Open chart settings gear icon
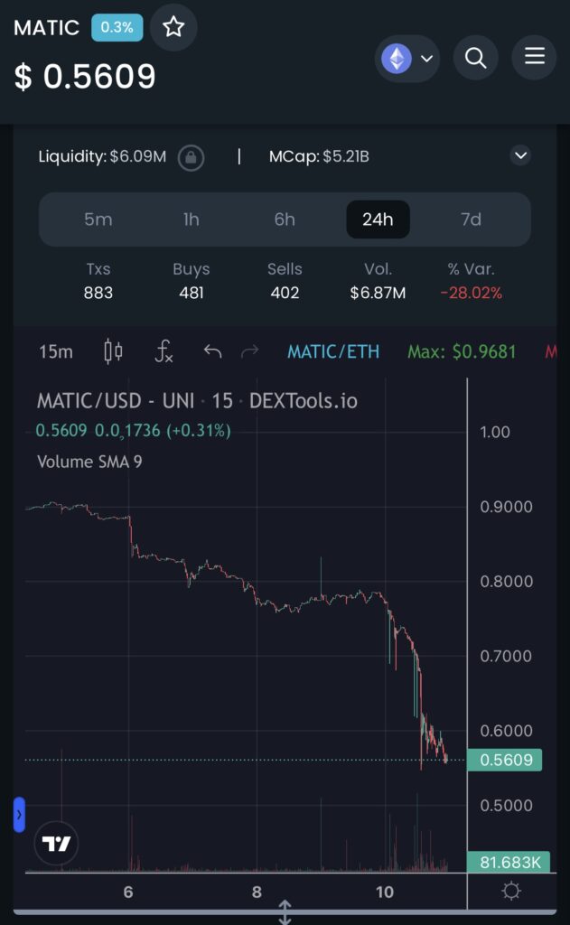 click(511, 892)
